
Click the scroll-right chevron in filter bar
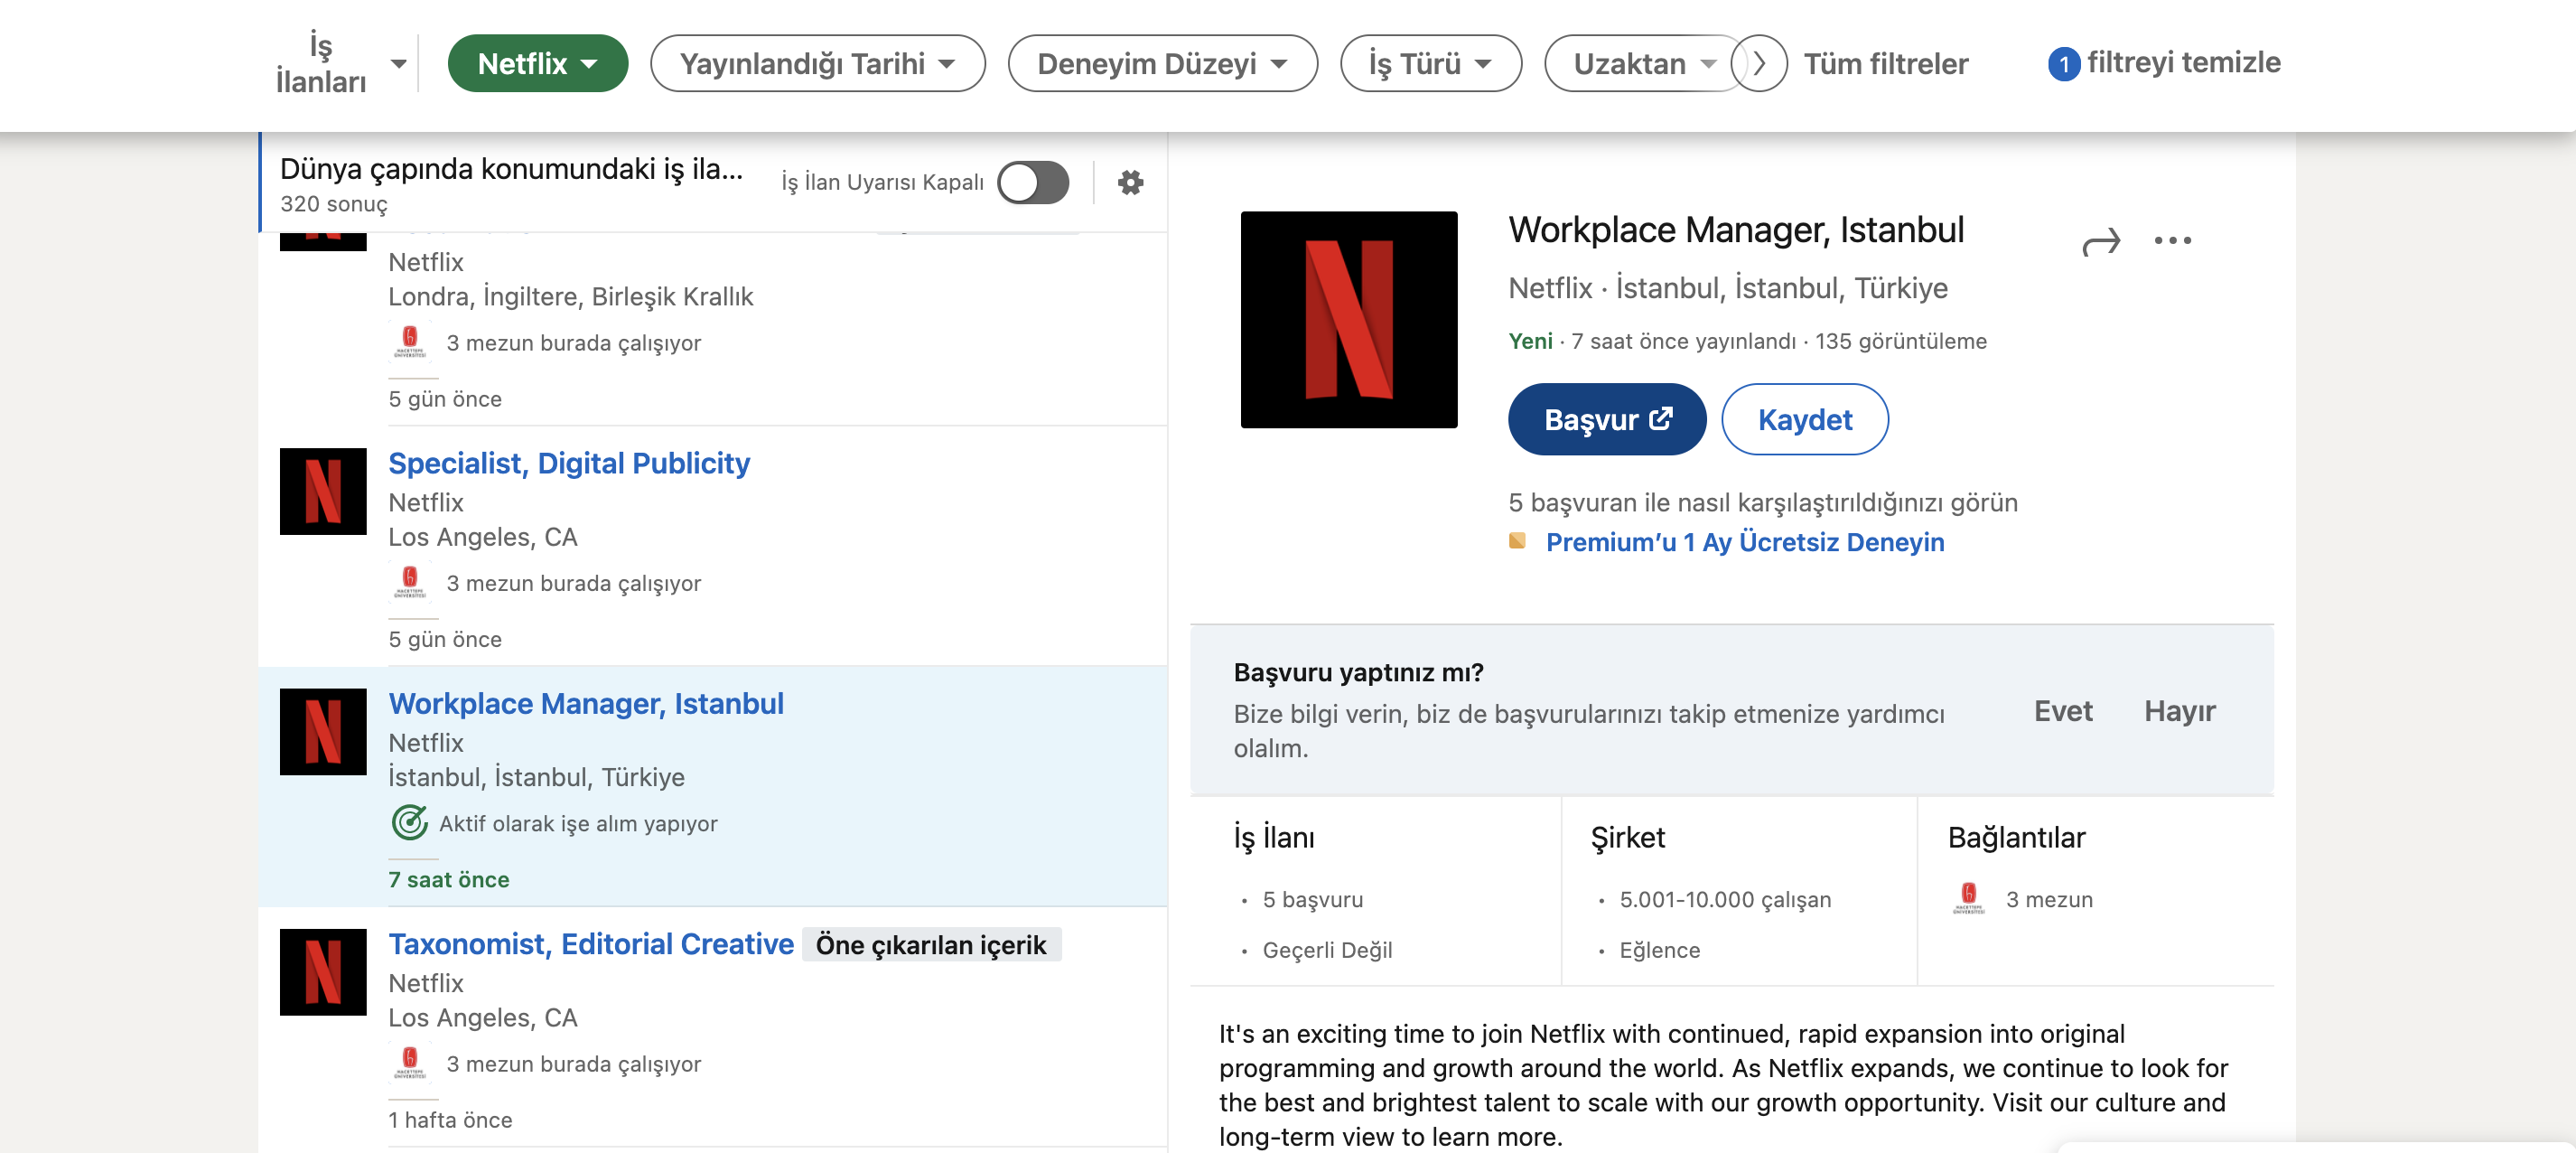click(1759, 64)
